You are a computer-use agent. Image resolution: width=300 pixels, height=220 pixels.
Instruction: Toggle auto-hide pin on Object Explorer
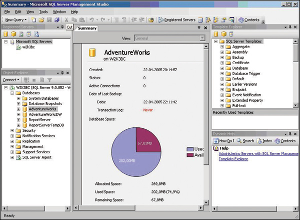[x=62, y=73]
